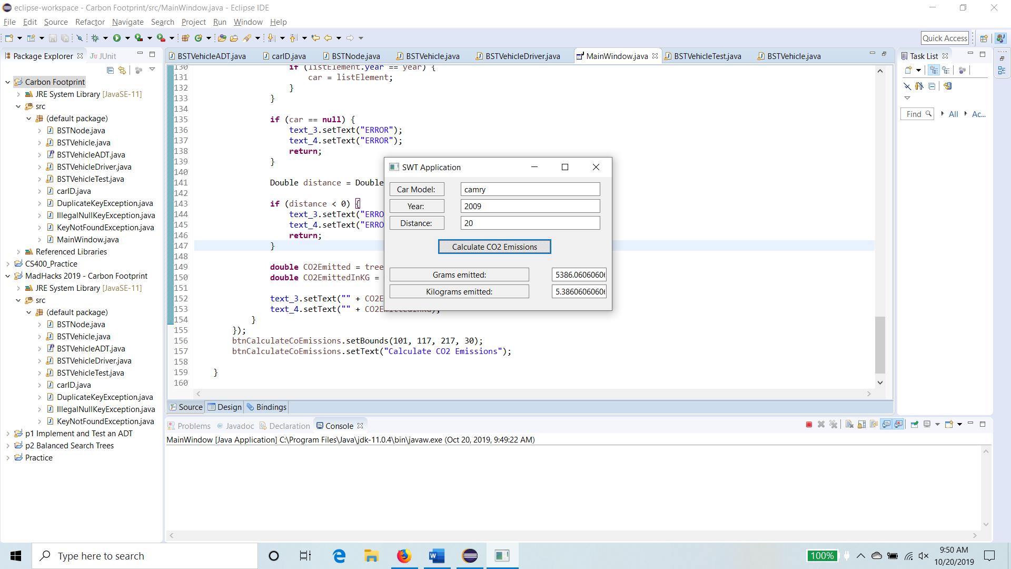Click the Pin Console icon
This screenshot has height=569, width=1011.
pos(915,425)
